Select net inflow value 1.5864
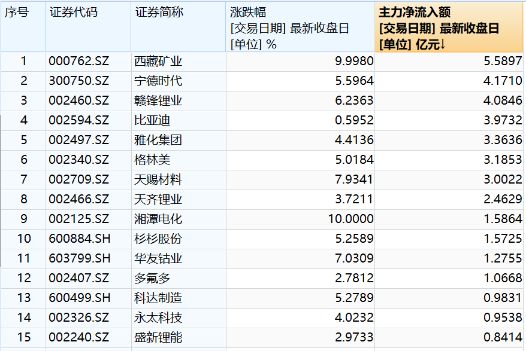This screenshot has height=351, width=526. pyautogui.click(x=503, y=219)
